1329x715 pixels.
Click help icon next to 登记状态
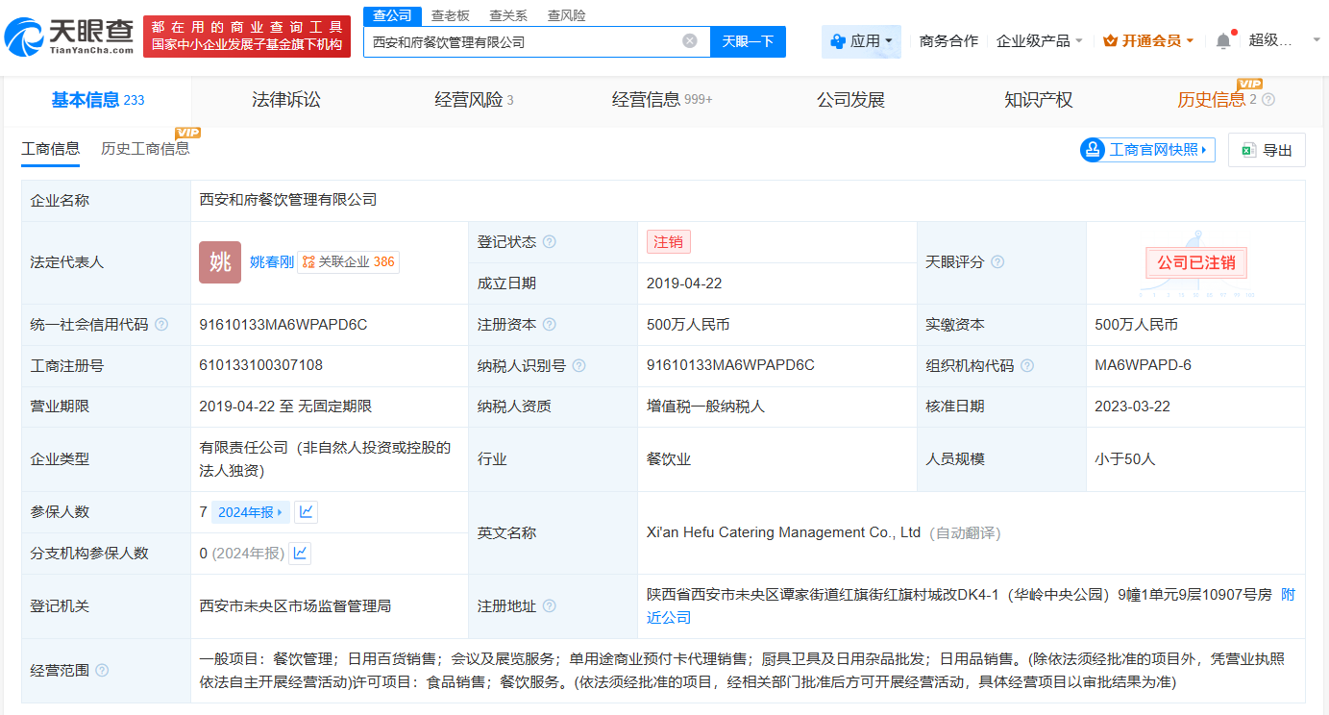click(549, 242)
